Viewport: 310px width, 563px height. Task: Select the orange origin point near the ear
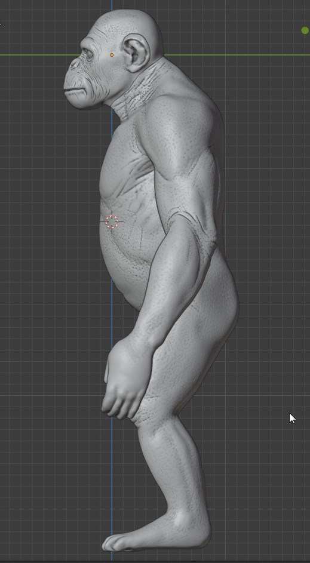[x=112, y=55]
